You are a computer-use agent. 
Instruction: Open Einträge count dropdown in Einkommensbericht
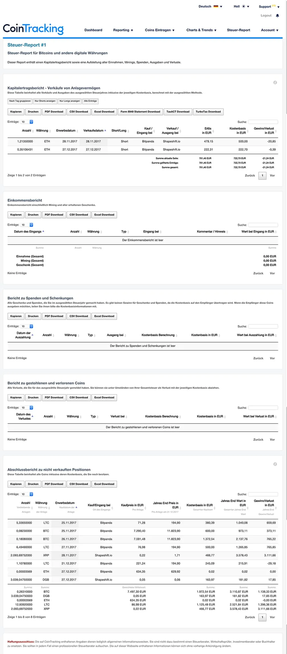(x=27, y=225)
